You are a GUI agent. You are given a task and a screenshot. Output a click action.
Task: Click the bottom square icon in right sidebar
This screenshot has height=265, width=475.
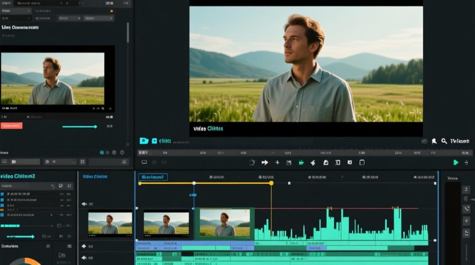tap(466, 233)
